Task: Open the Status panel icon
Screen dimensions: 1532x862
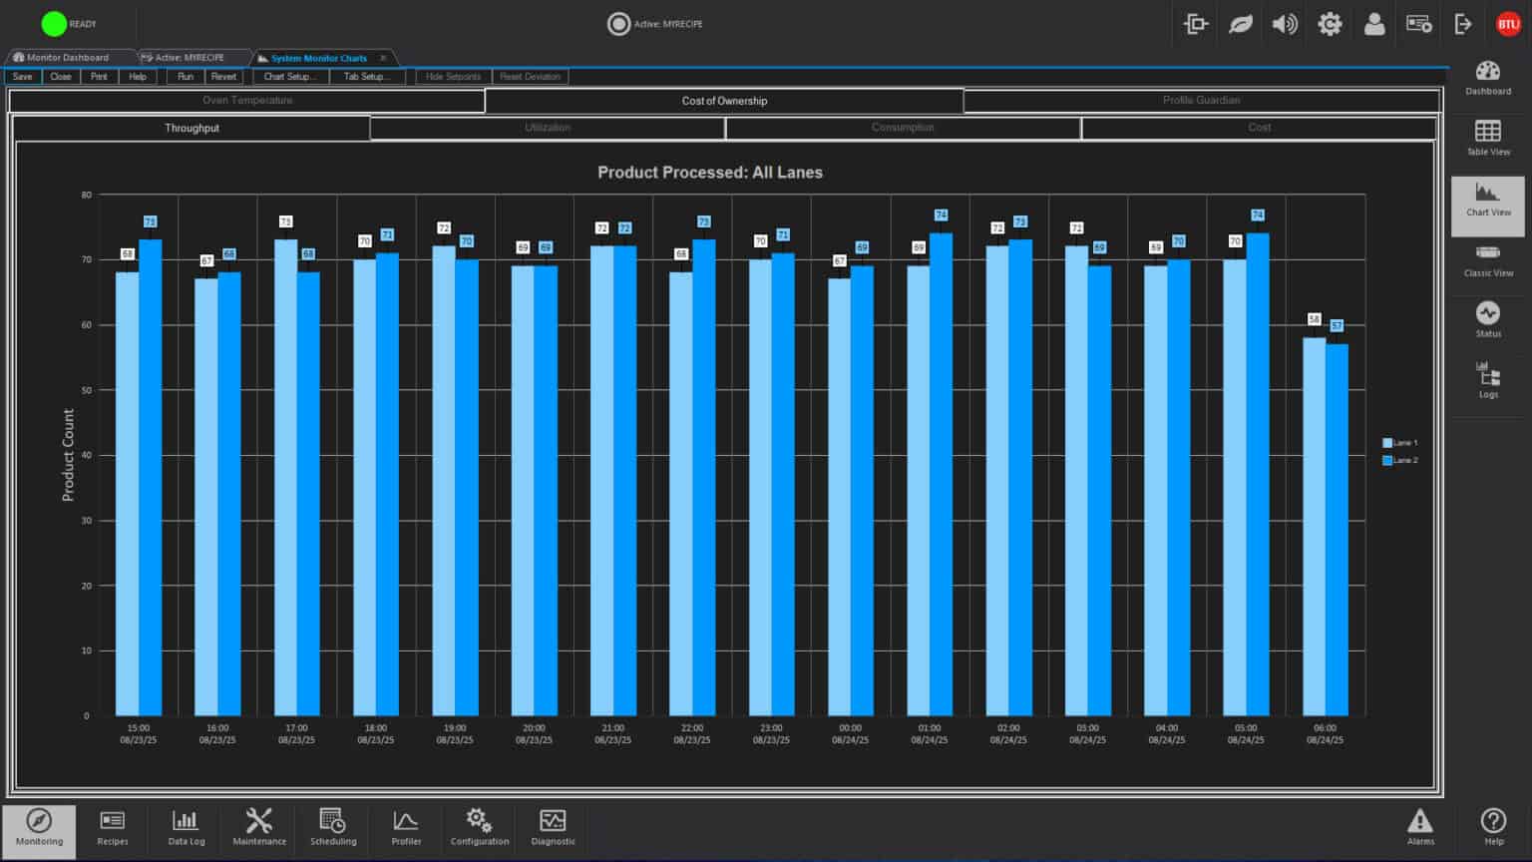Action: 1487,320
